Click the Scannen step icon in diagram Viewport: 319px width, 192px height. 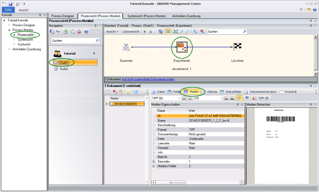126,47
